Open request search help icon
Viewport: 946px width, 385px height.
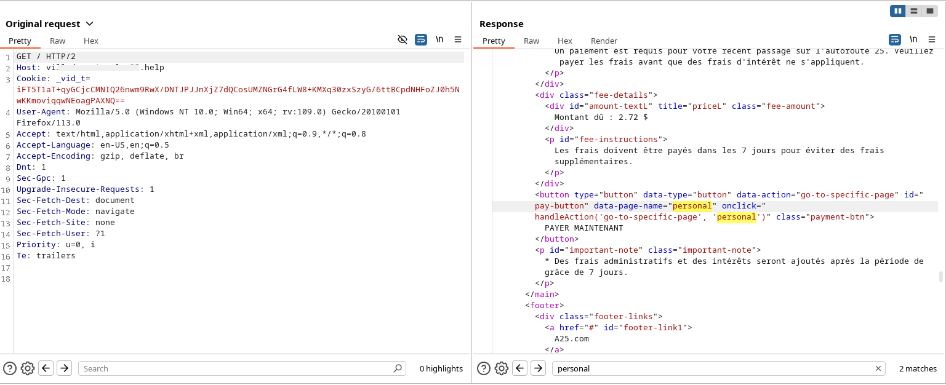10,368
